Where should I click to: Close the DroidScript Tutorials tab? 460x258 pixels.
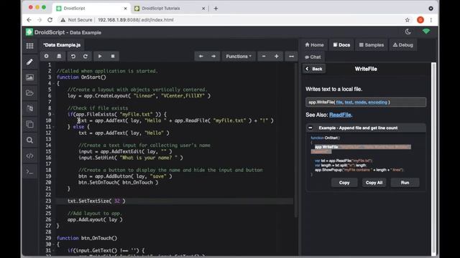tap(203, 9)
